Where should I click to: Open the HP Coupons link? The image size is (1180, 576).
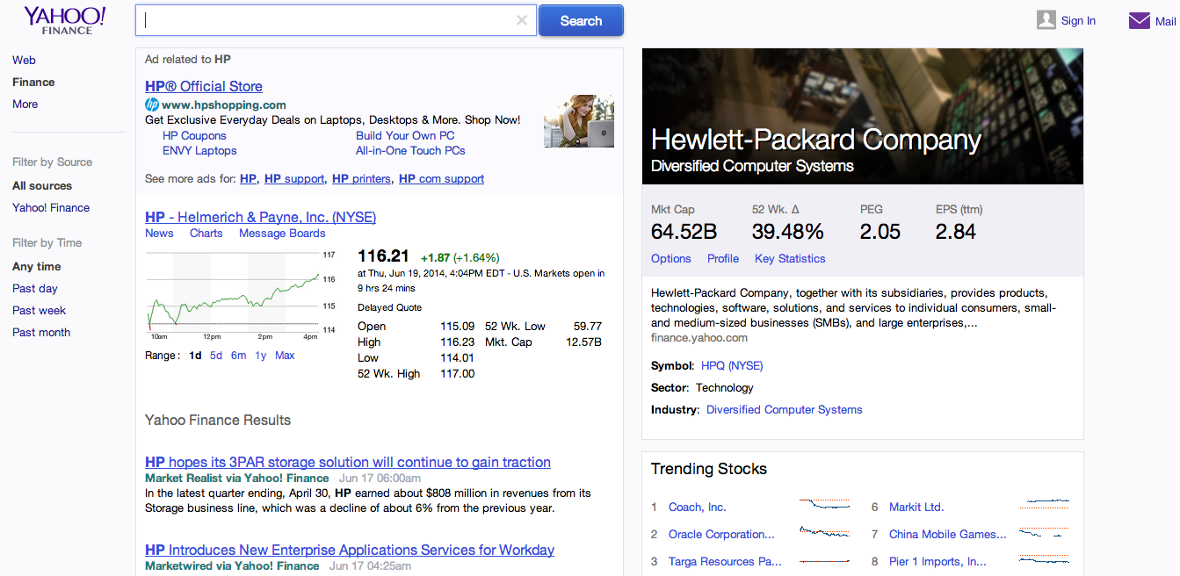(194, 135)
